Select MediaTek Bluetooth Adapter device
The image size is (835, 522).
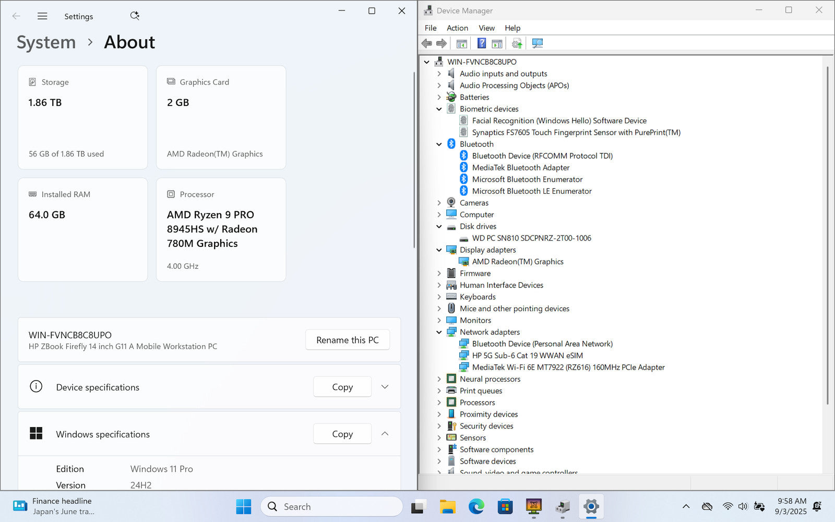pyautogui.click(x=521, y=168)
